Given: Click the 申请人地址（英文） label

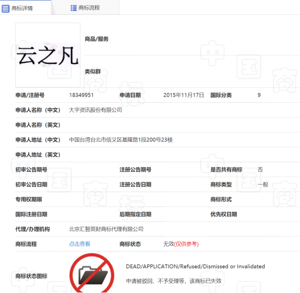Looking at the screenshot, I should coord(38,155).
